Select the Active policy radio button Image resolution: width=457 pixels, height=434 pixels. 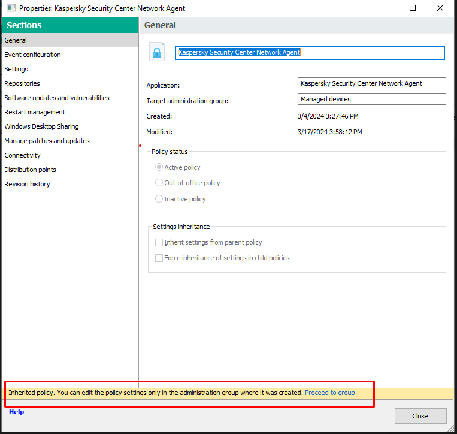(159, 167)
